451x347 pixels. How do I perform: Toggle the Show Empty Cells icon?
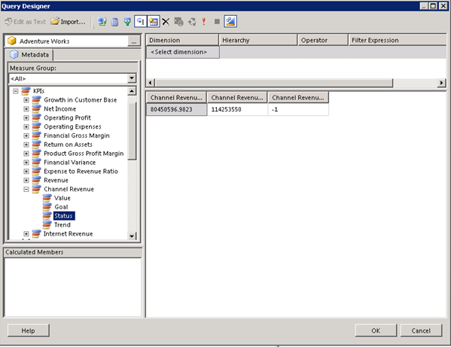(127, 22)
